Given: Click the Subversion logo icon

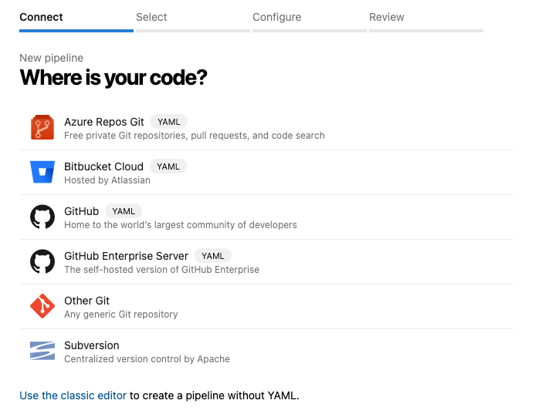Looking at the screenshot, I should coord(42,351).
